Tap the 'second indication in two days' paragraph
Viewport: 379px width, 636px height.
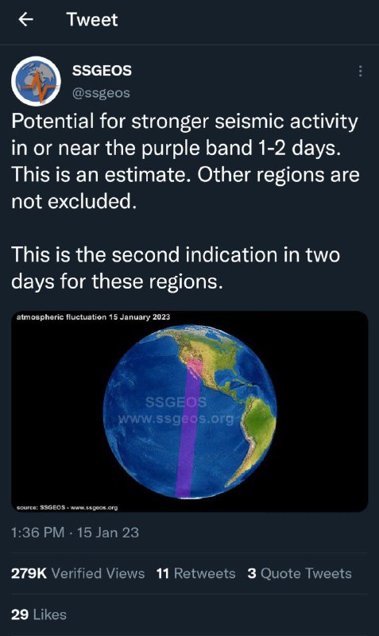click(x=176, y=268)
